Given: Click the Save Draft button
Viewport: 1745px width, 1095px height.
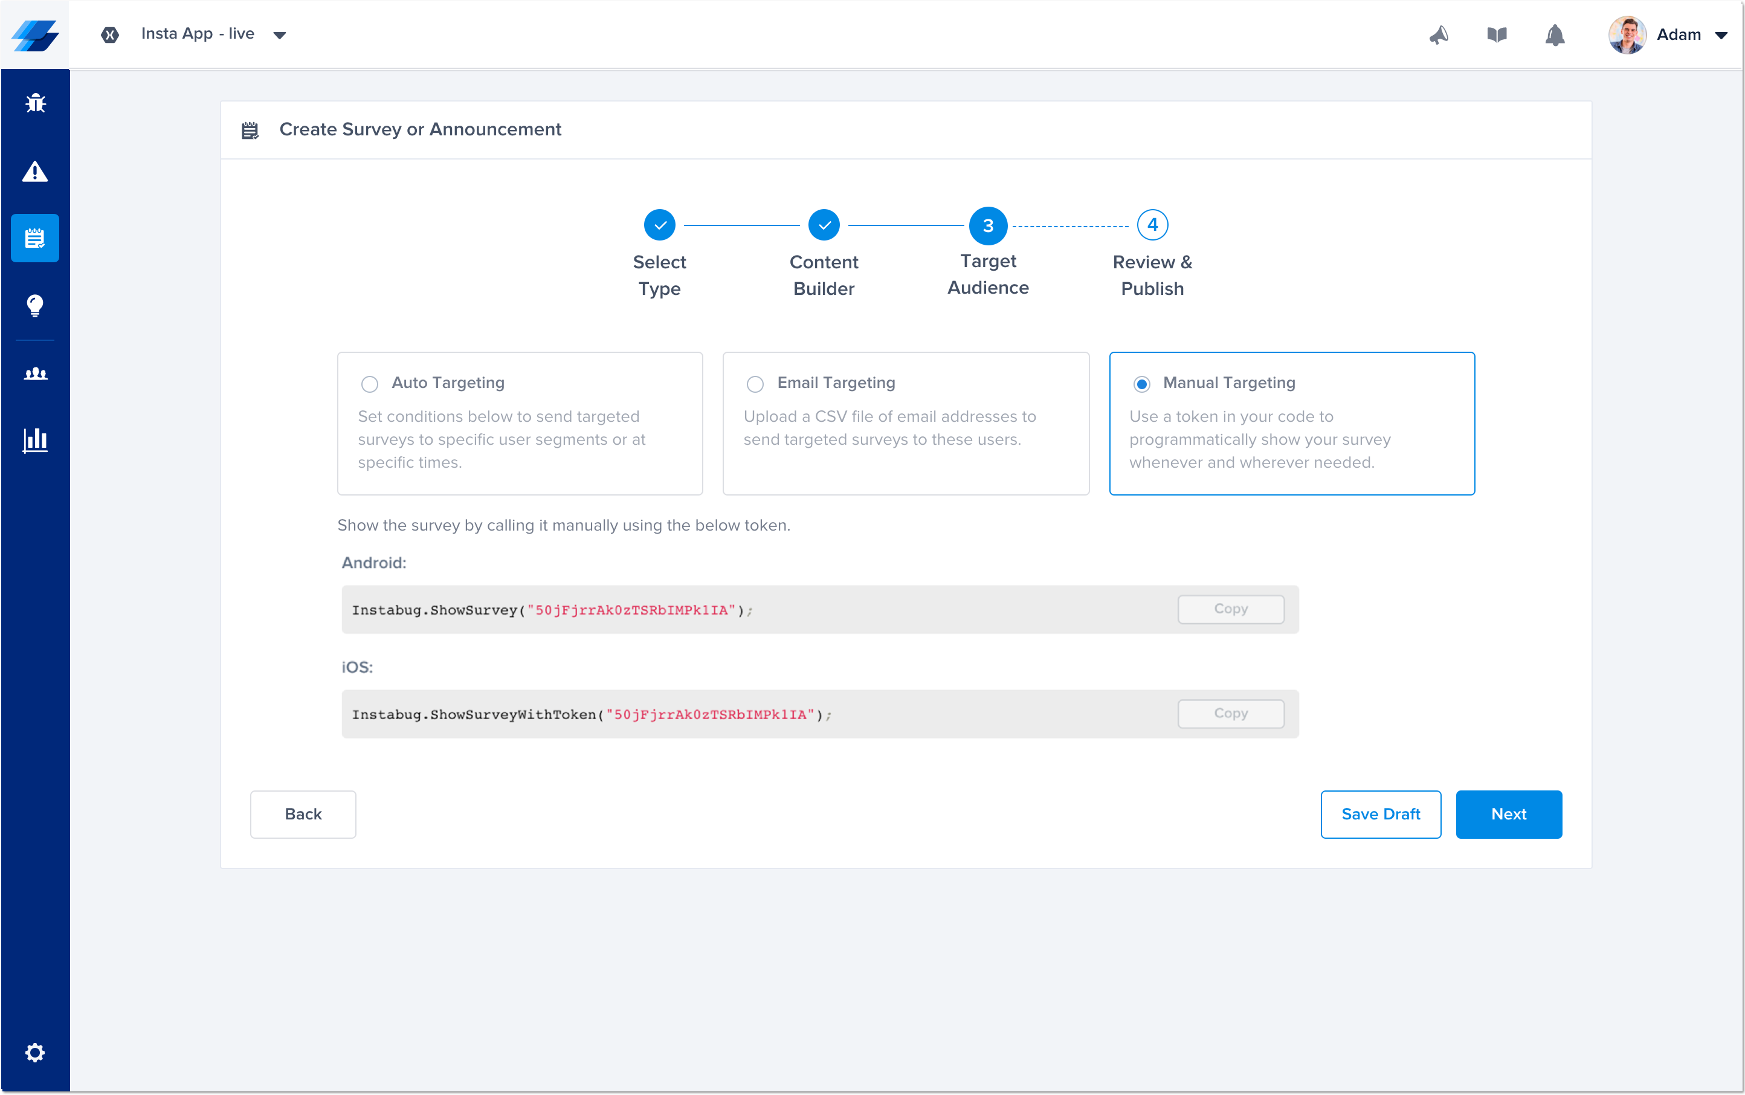Looking at the screenshot, I should point(1380,814).
